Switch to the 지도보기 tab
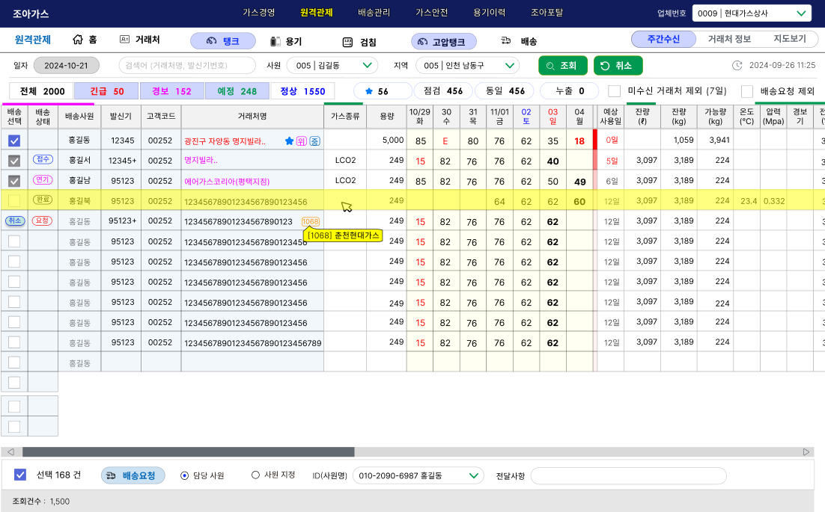Viewport: 825px width, 512px height. pos(790,40)
